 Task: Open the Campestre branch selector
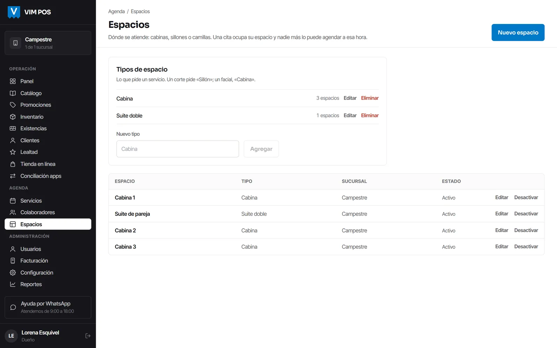[x=48, y=43]
